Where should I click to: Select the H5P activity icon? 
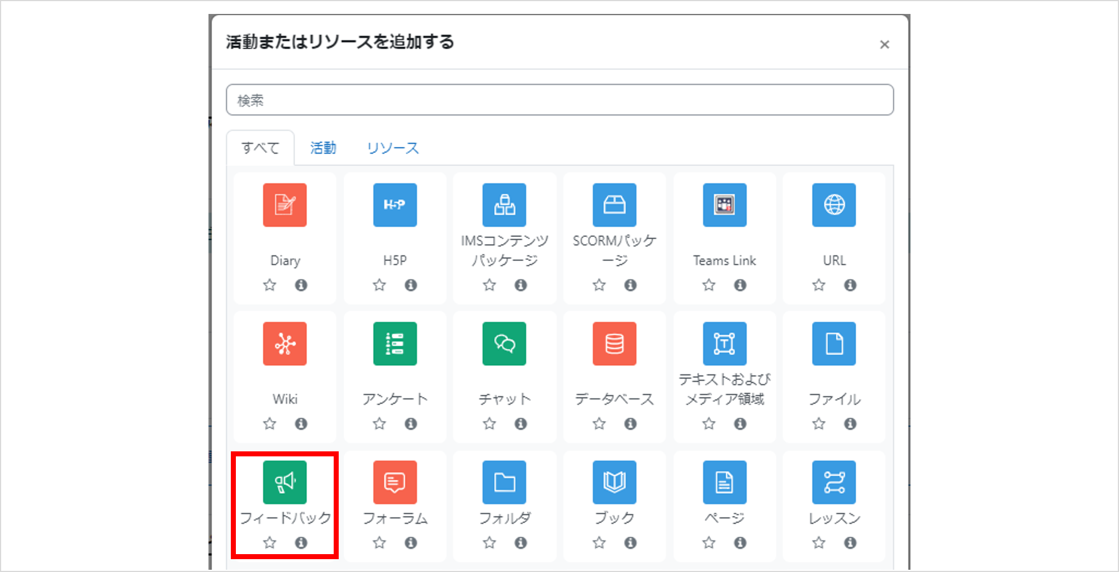pos(395,205)
